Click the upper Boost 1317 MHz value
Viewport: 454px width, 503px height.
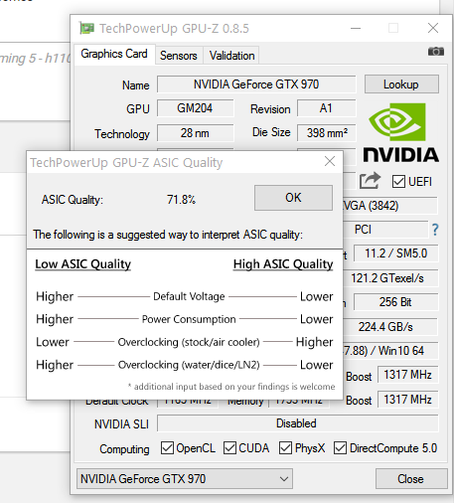[407, 375]
